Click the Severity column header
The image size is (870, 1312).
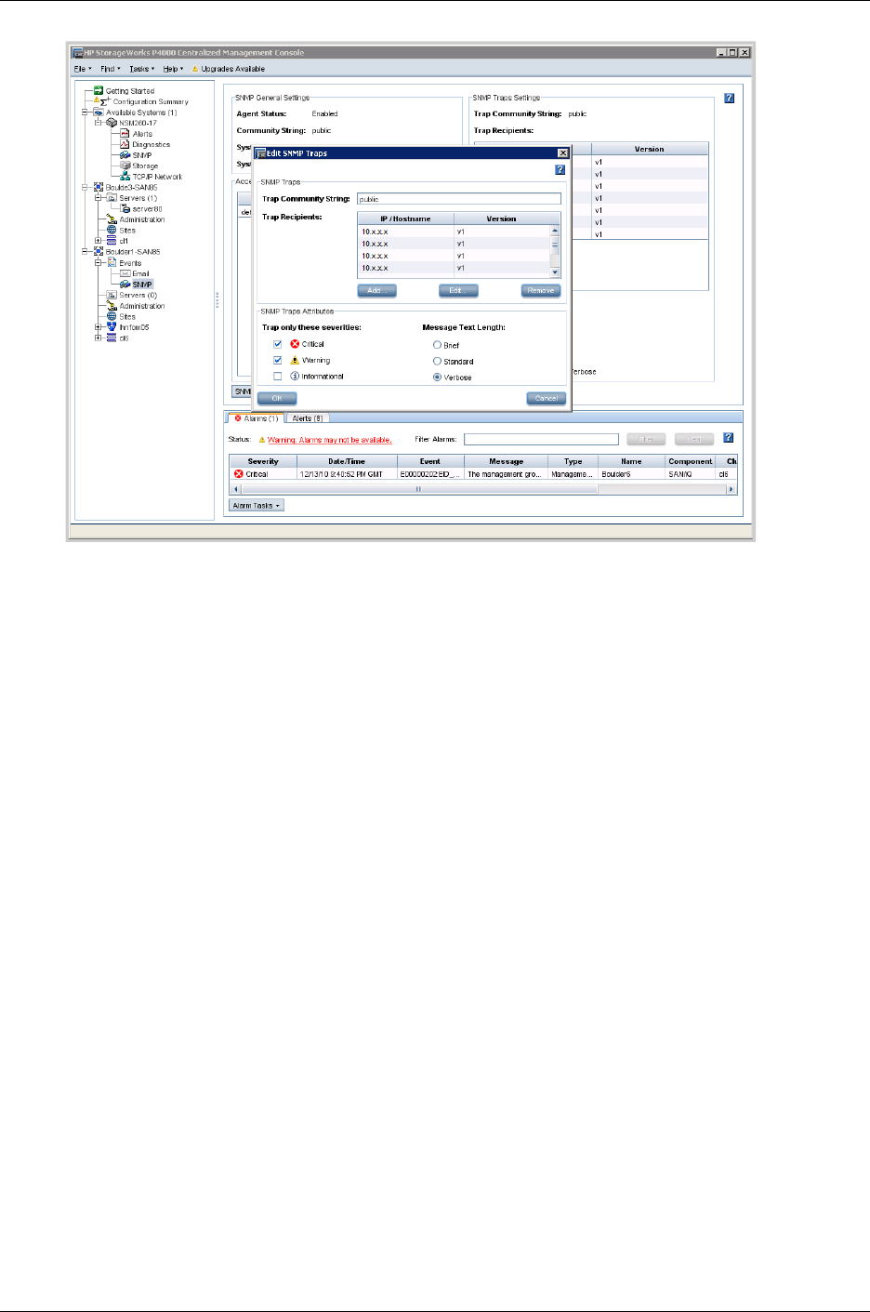click(263, 461)
